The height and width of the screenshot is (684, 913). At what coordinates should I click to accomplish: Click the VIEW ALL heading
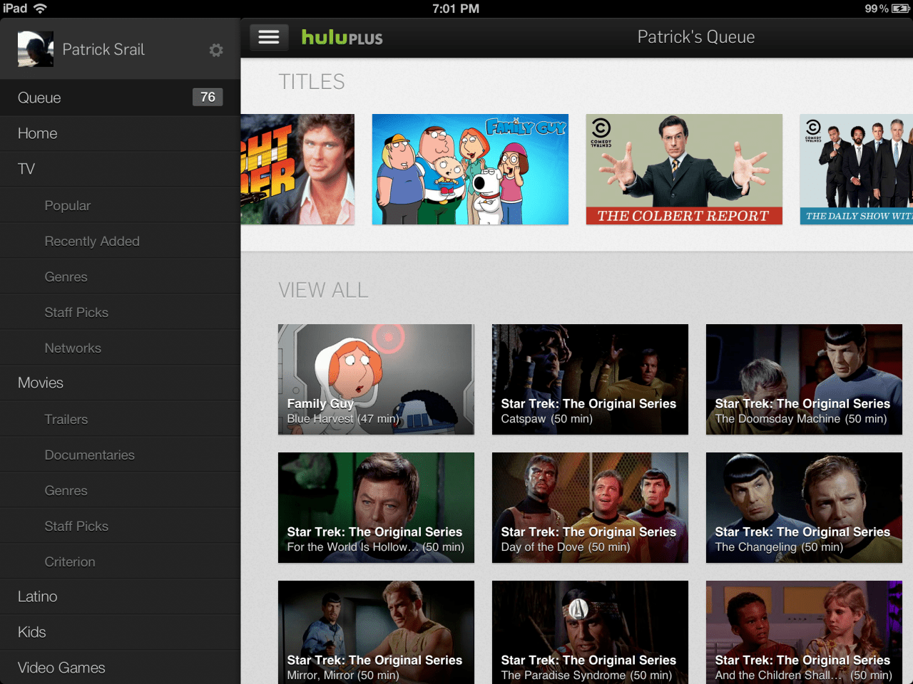click(323, 290)
